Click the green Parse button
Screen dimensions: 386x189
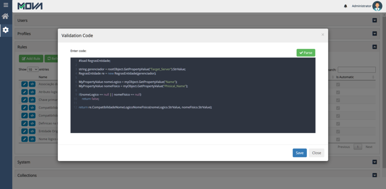tap(306, 53)
